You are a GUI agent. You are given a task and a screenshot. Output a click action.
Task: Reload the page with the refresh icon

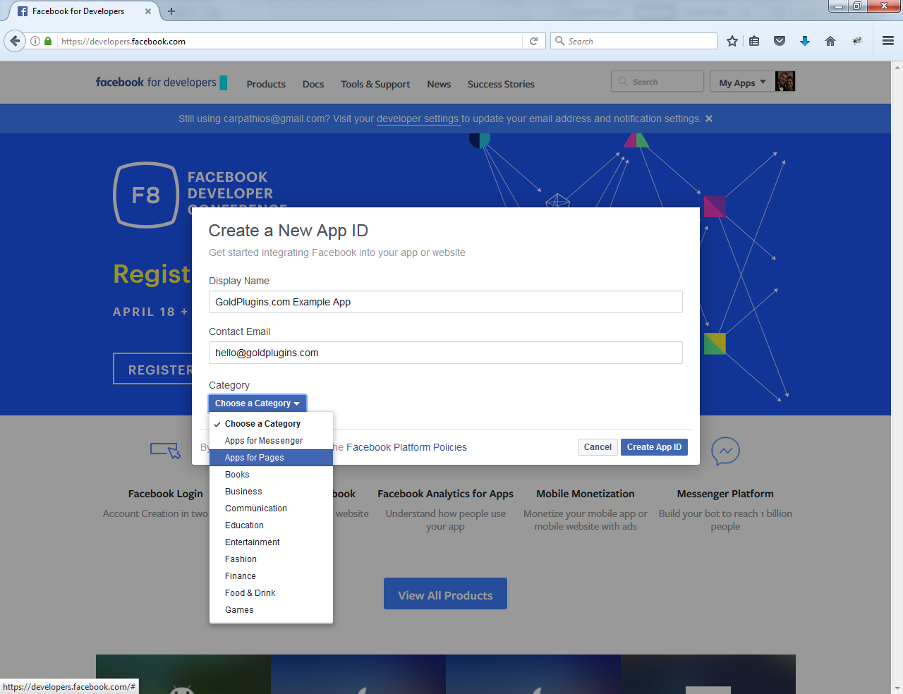point(534,41)
